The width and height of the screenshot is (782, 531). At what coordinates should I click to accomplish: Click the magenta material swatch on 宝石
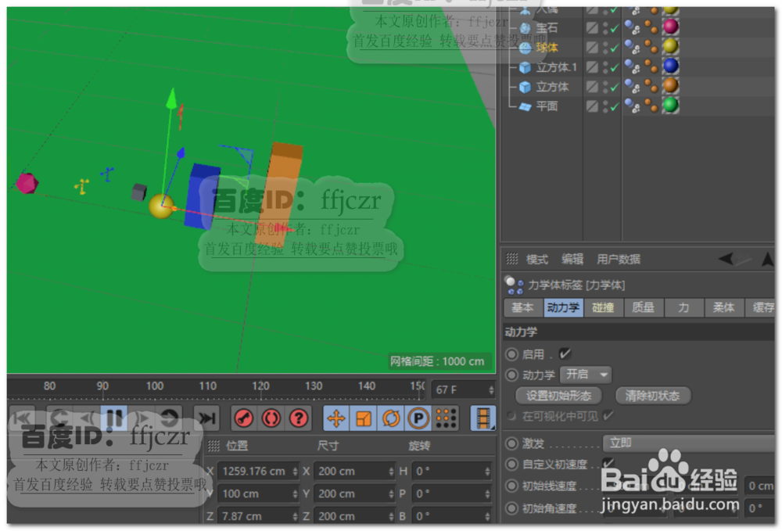pos(671,27)
